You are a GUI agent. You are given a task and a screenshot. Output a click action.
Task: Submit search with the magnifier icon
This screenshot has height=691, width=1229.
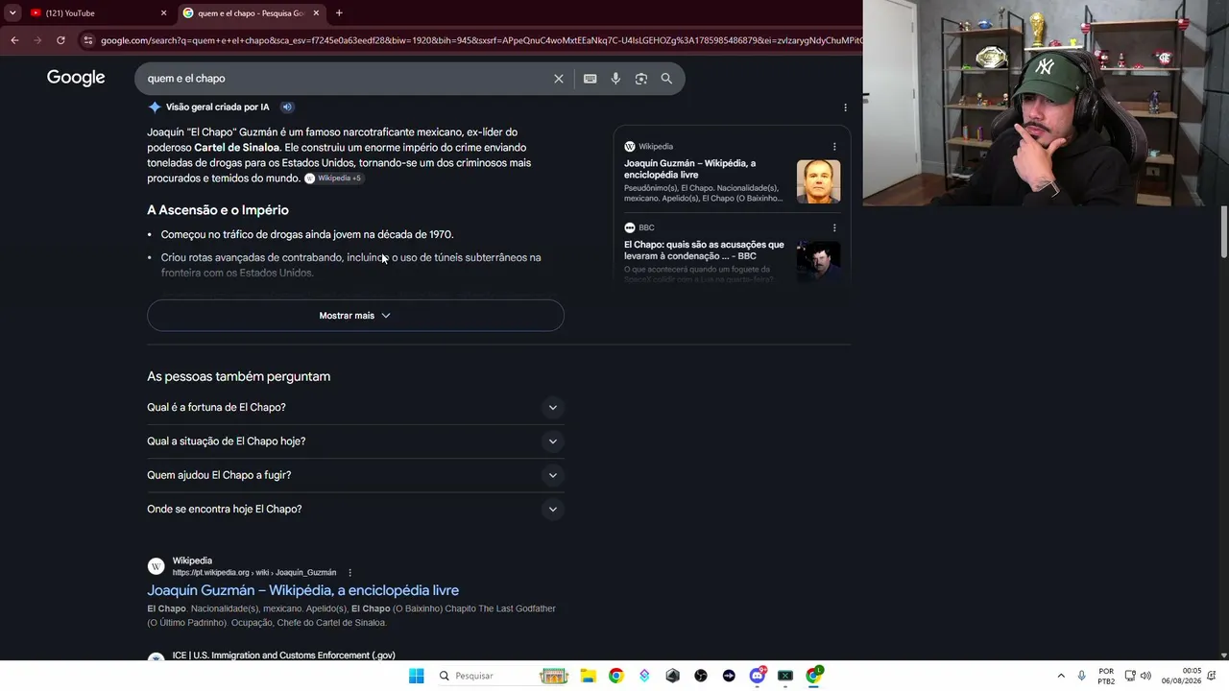click(666, 79)
